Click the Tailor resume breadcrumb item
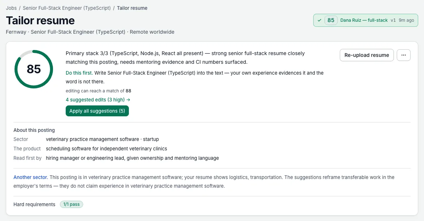The image size is (424, 221). click(x=132, y=8)
